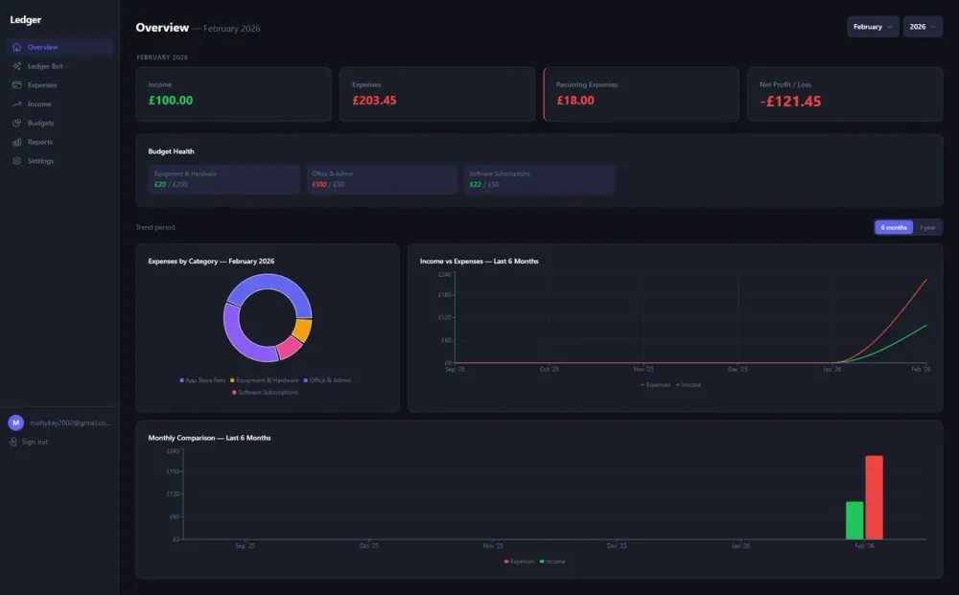The height and width of the screenshot is (595, 959).
Task: Click the App Store Fees legend entry
Action: point(202,380)
